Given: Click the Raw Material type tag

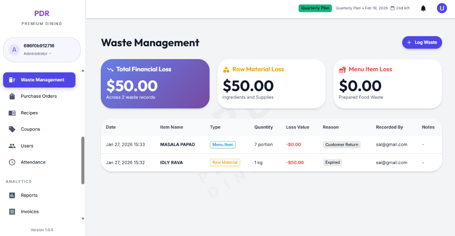Looking at the screenshot, I should tap(225, 163).
